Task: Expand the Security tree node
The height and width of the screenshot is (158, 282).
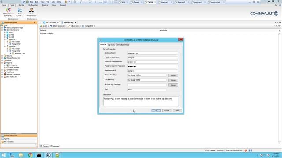Action: coord(2,56)
